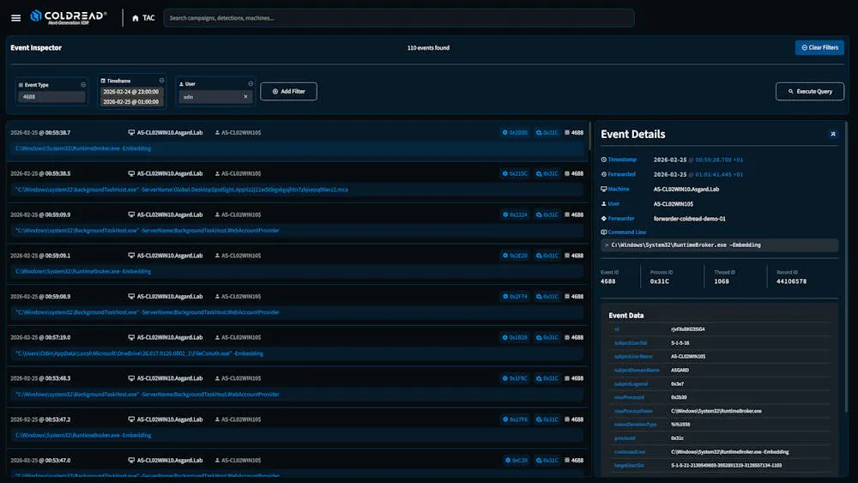Go to the TAC home link
Viewport: 858px width, 483px height.
(x=143, y=18)
